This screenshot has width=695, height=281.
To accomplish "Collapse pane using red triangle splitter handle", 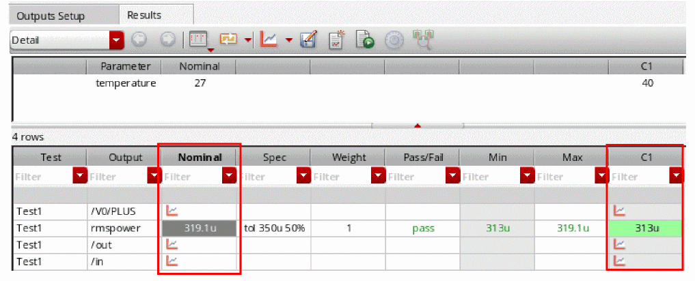I will (x=417, y=126).
